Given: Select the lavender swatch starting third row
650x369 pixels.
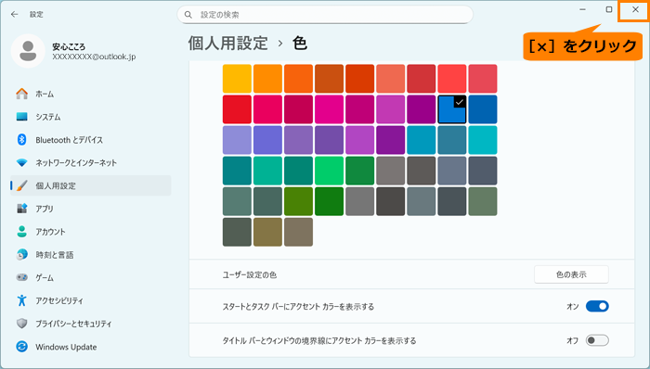Looking at the screenshot, I should (x=237, y=140).
